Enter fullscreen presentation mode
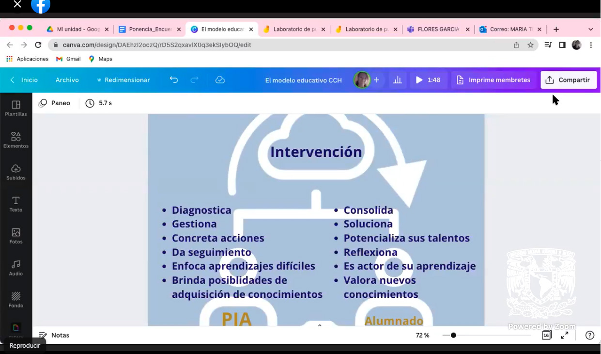The height and width of the screenshot is (354, 601). pyautogui.click(x=565, y=335)
